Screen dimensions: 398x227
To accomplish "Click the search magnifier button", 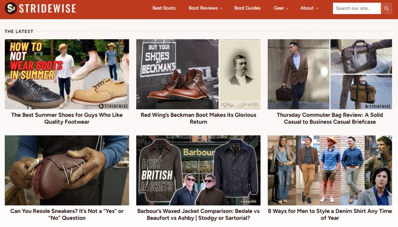I will [386, 8].
